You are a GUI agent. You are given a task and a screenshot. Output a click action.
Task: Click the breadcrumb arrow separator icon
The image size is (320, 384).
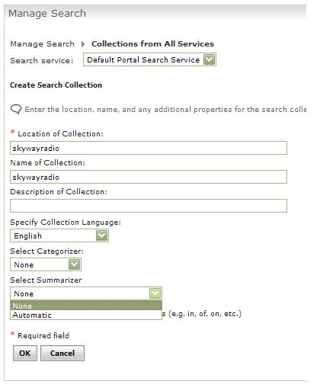(x=83, y=44)
